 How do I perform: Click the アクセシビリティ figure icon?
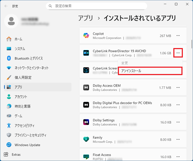coord(9,126)
